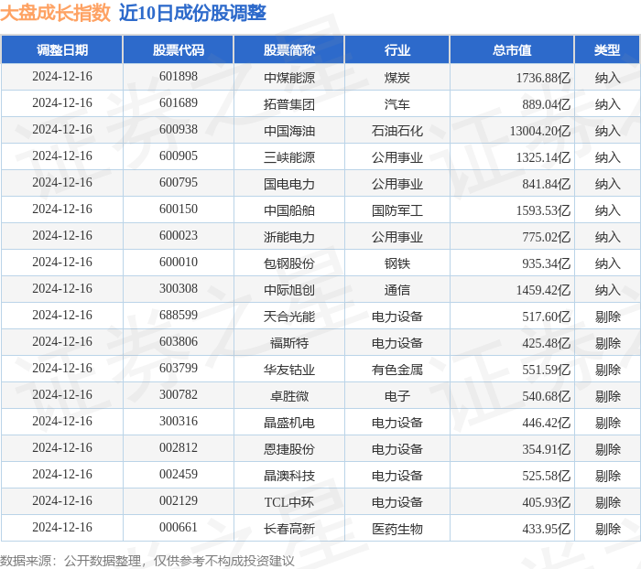Screen dimensions: 641x569
Task: Click market value 433.95亿
Action: (546, 529)
